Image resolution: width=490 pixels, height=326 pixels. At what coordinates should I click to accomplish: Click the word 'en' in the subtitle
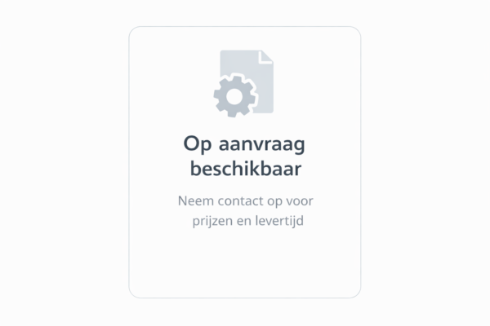pyautogui.click(x=243, y=222)
